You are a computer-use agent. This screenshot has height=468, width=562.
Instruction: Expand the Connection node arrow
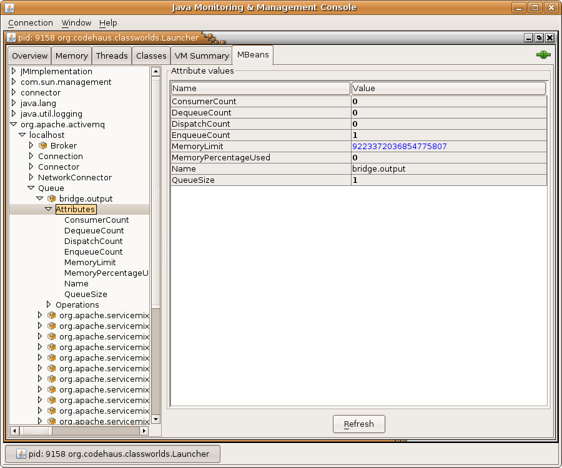coord(31,156)
